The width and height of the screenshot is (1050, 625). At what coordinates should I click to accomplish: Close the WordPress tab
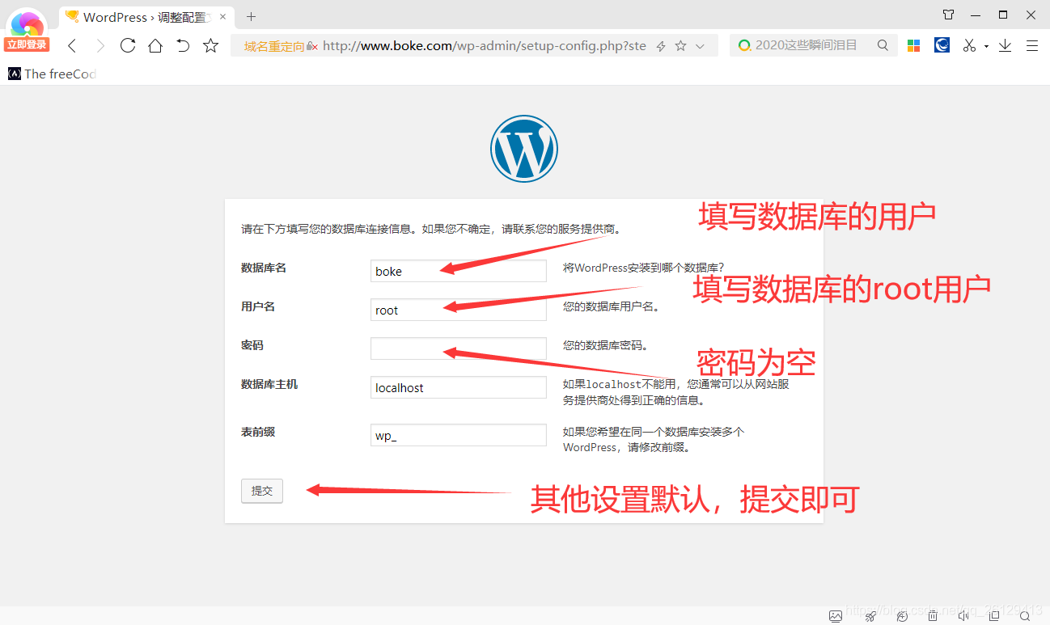tap(223, 16)
